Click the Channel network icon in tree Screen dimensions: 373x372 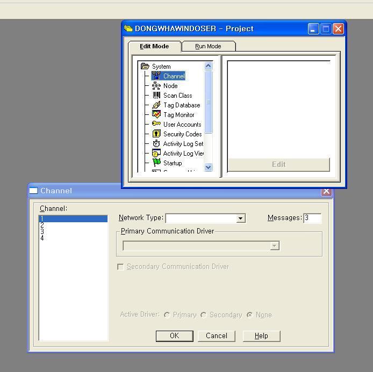[156, 76]
